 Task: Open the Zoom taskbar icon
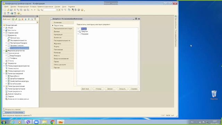coord(36,122)
